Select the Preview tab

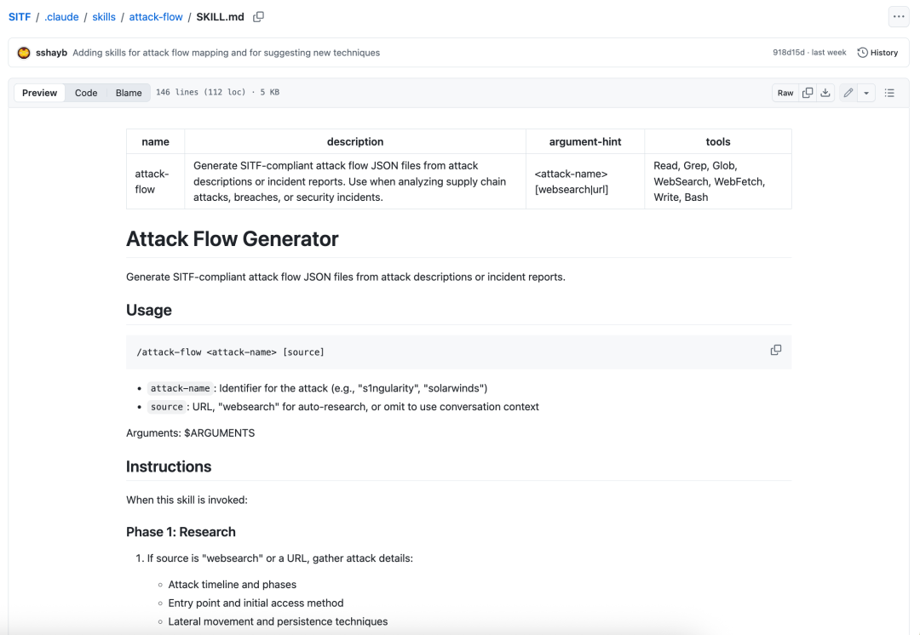click(x=40, y=93)
